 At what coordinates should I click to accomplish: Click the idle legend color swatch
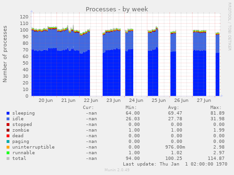pyautogui.click(x=8, y=119)
